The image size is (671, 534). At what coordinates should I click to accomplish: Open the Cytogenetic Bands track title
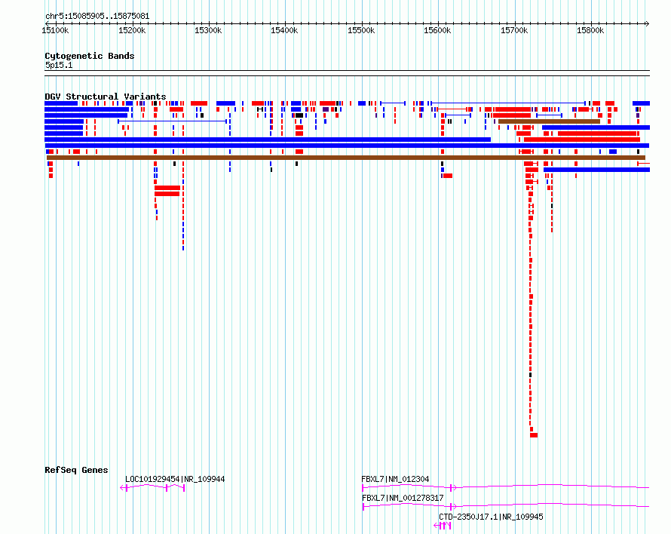click(x=90, y=56)
